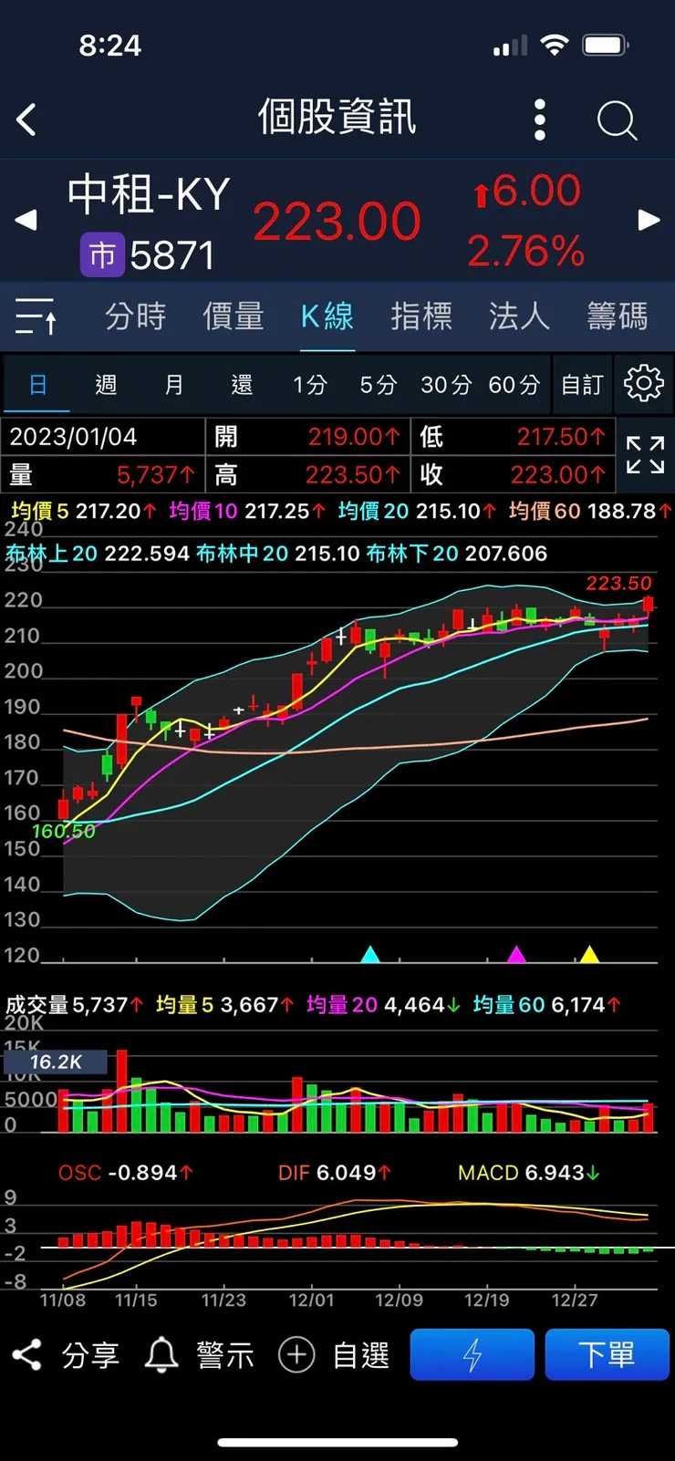Viewport: 675px width, 1461px height.
Task: Tap the plus circle watchlist icon
Action: [x=296, y=1355]
